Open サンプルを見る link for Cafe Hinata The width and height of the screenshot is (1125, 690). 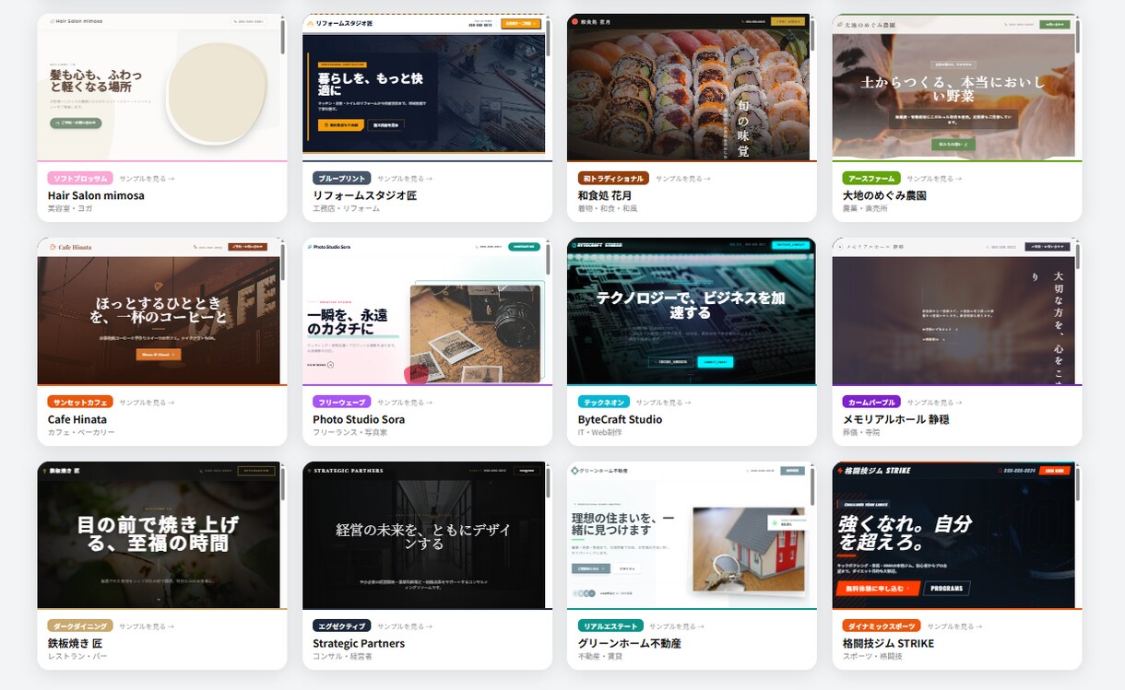point(147,403)
